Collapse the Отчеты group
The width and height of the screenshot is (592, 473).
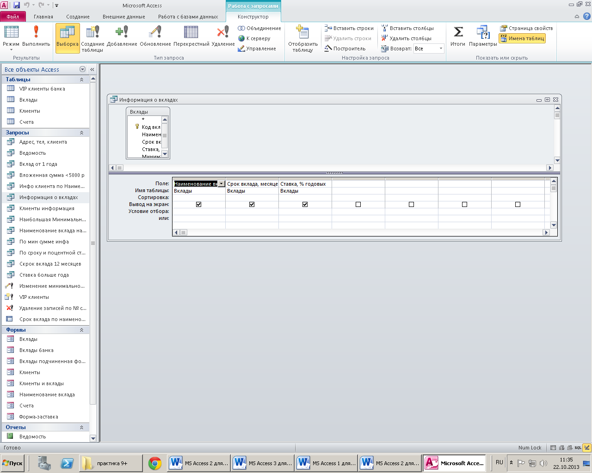click(82, 427)
